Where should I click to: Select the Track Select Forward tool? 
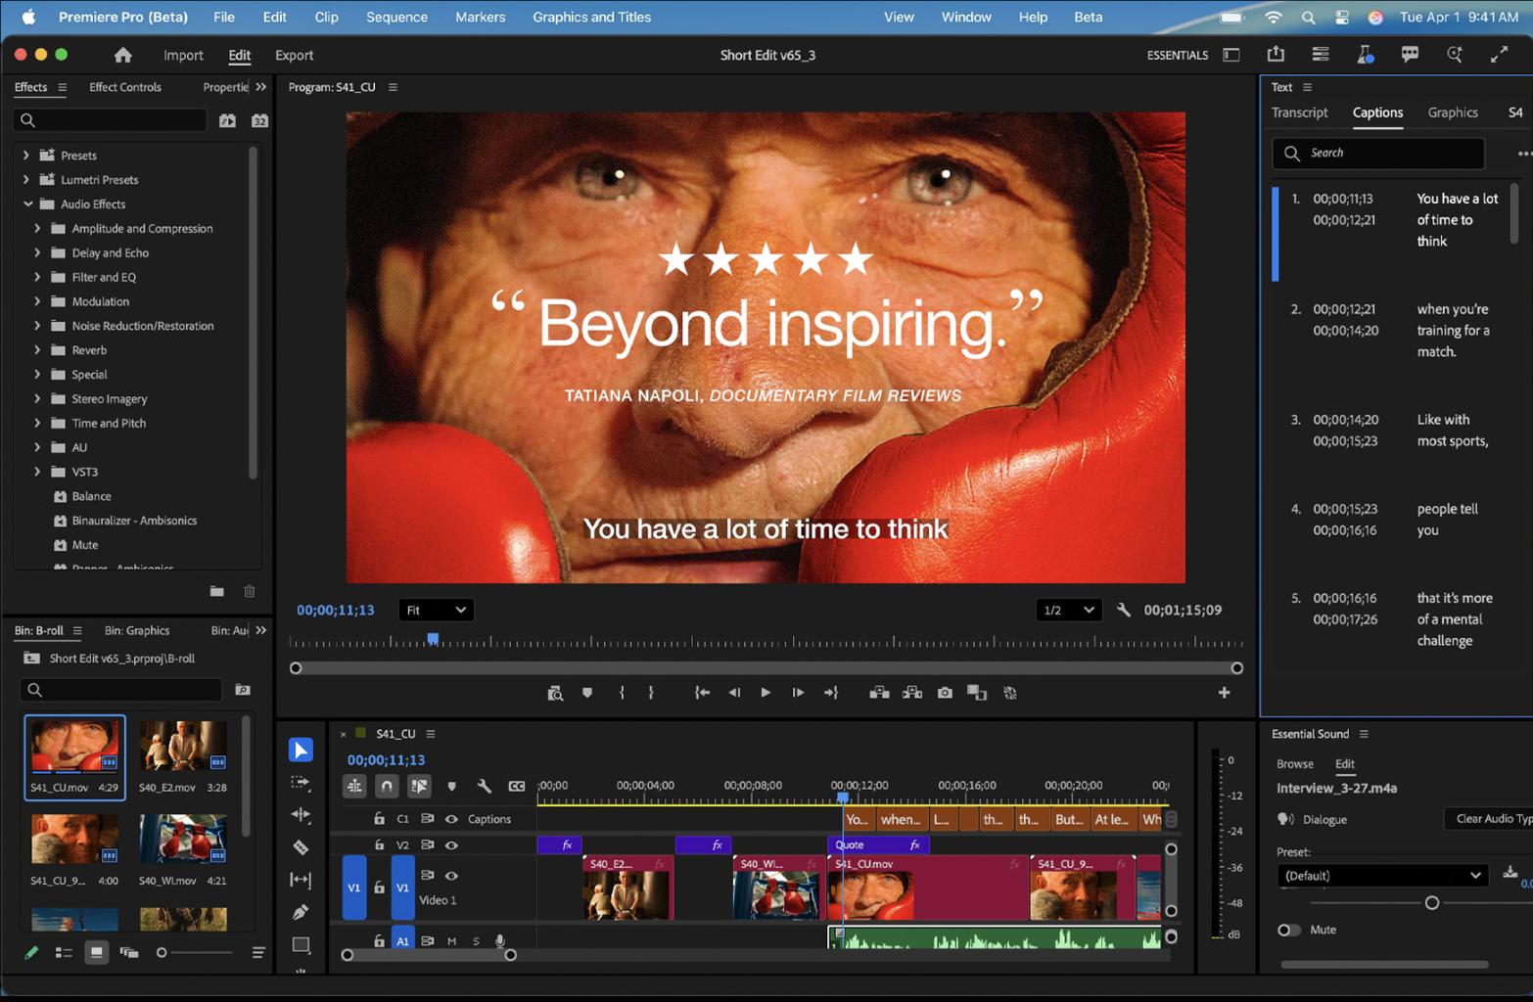pos(301,783)
